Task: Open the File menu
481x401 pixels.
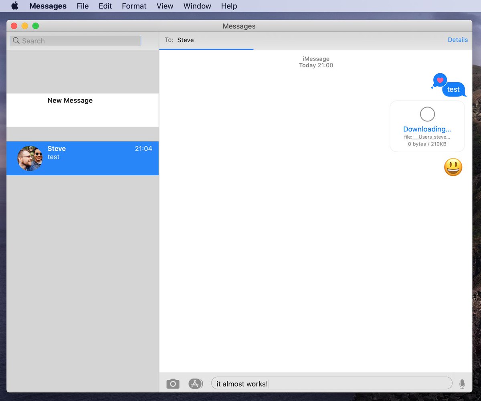Action: (x=83, y=6)
